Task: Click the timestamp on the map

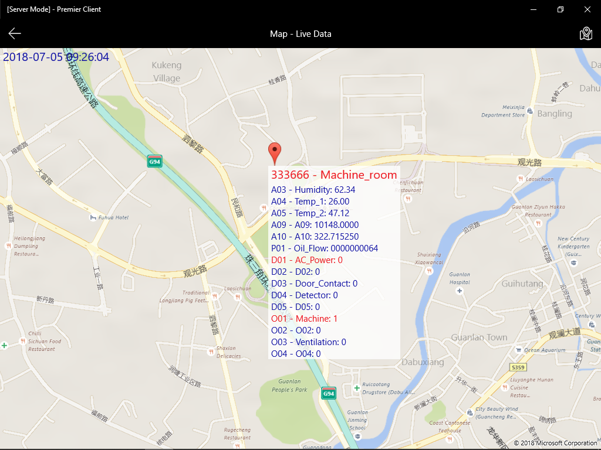Action: click(56, 57)
